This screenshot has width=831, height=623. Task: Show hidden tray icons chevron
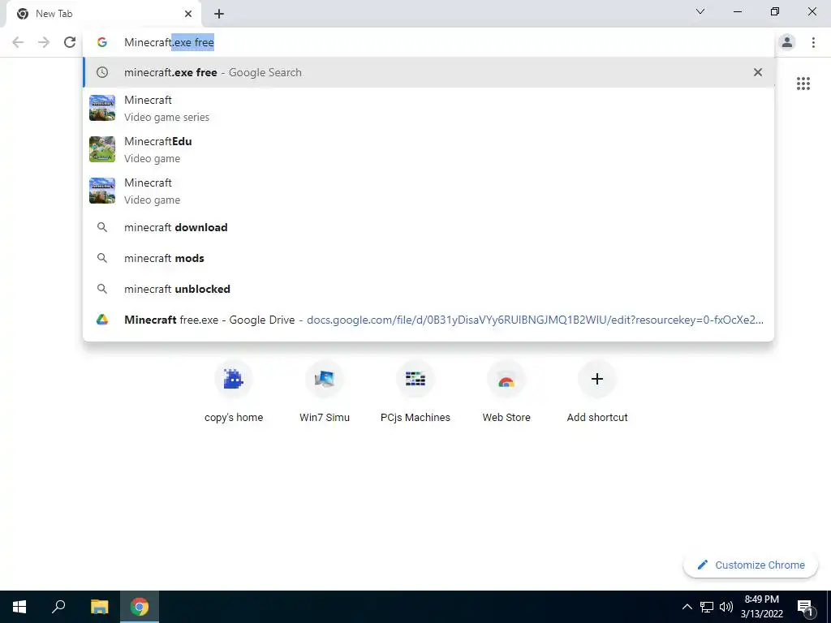point(687,607)
